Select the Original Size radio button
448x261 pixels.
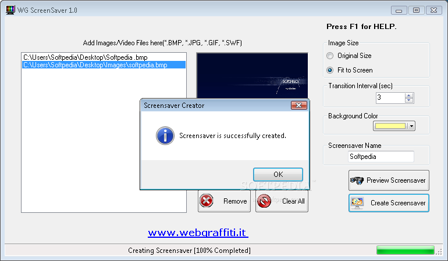pos(330,56)
